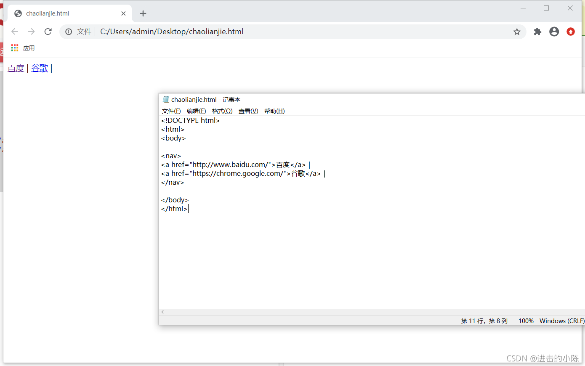Maximize the Chrome window
585x366 pixels.
coord(546,8)
